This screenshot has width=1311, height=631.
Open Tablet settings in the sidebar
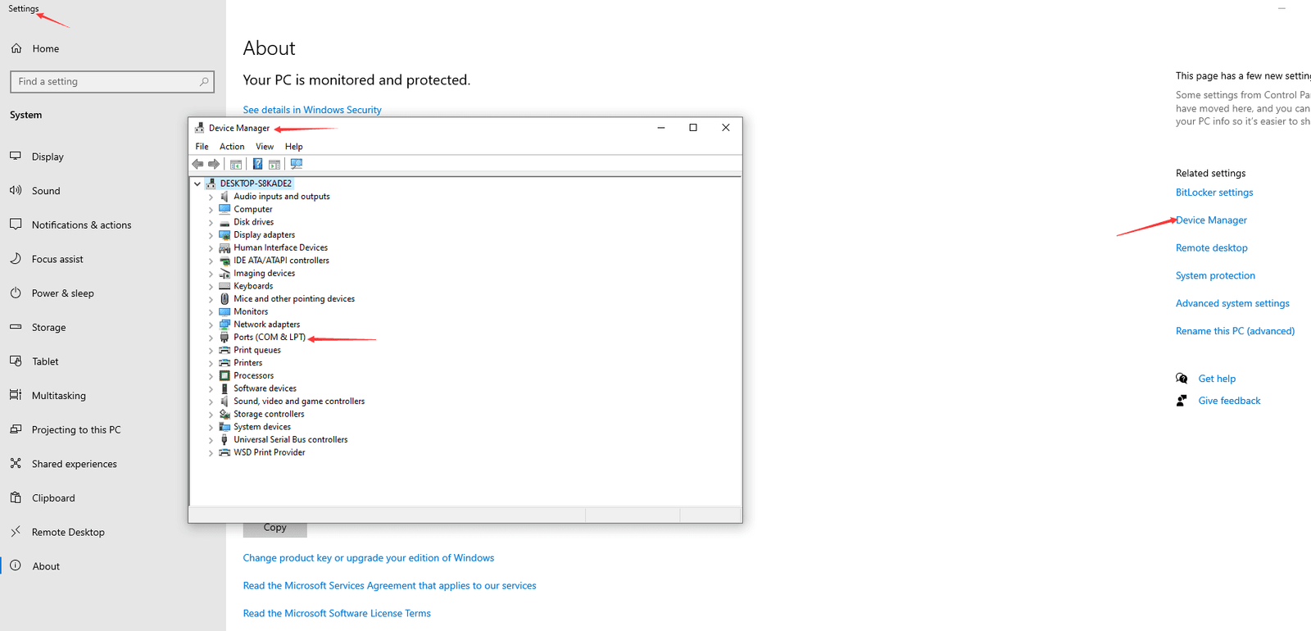[x=45, y=361]
